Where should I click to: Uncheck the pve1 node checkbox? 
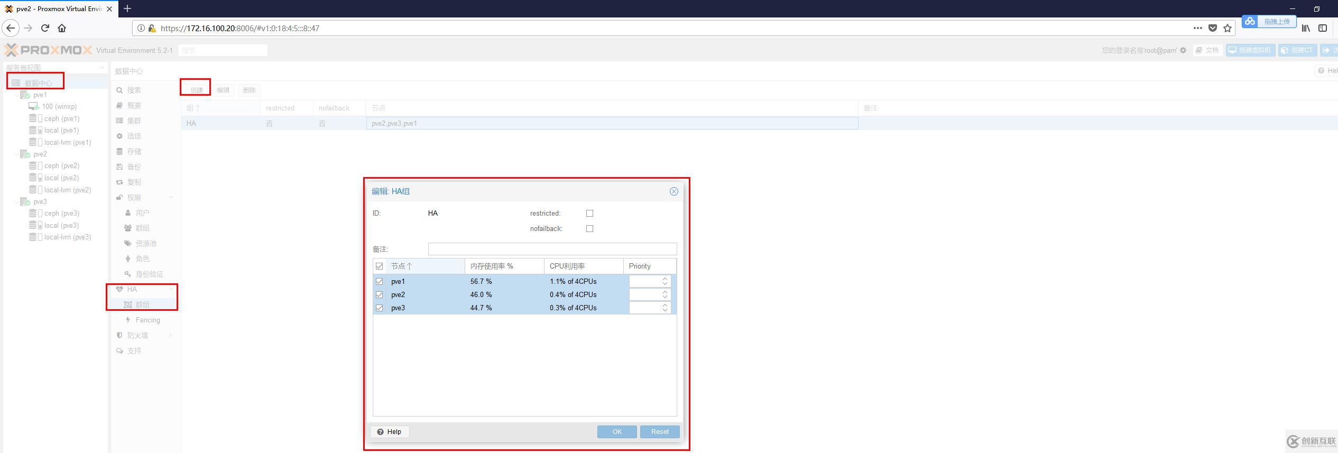[x=379, y=282]
